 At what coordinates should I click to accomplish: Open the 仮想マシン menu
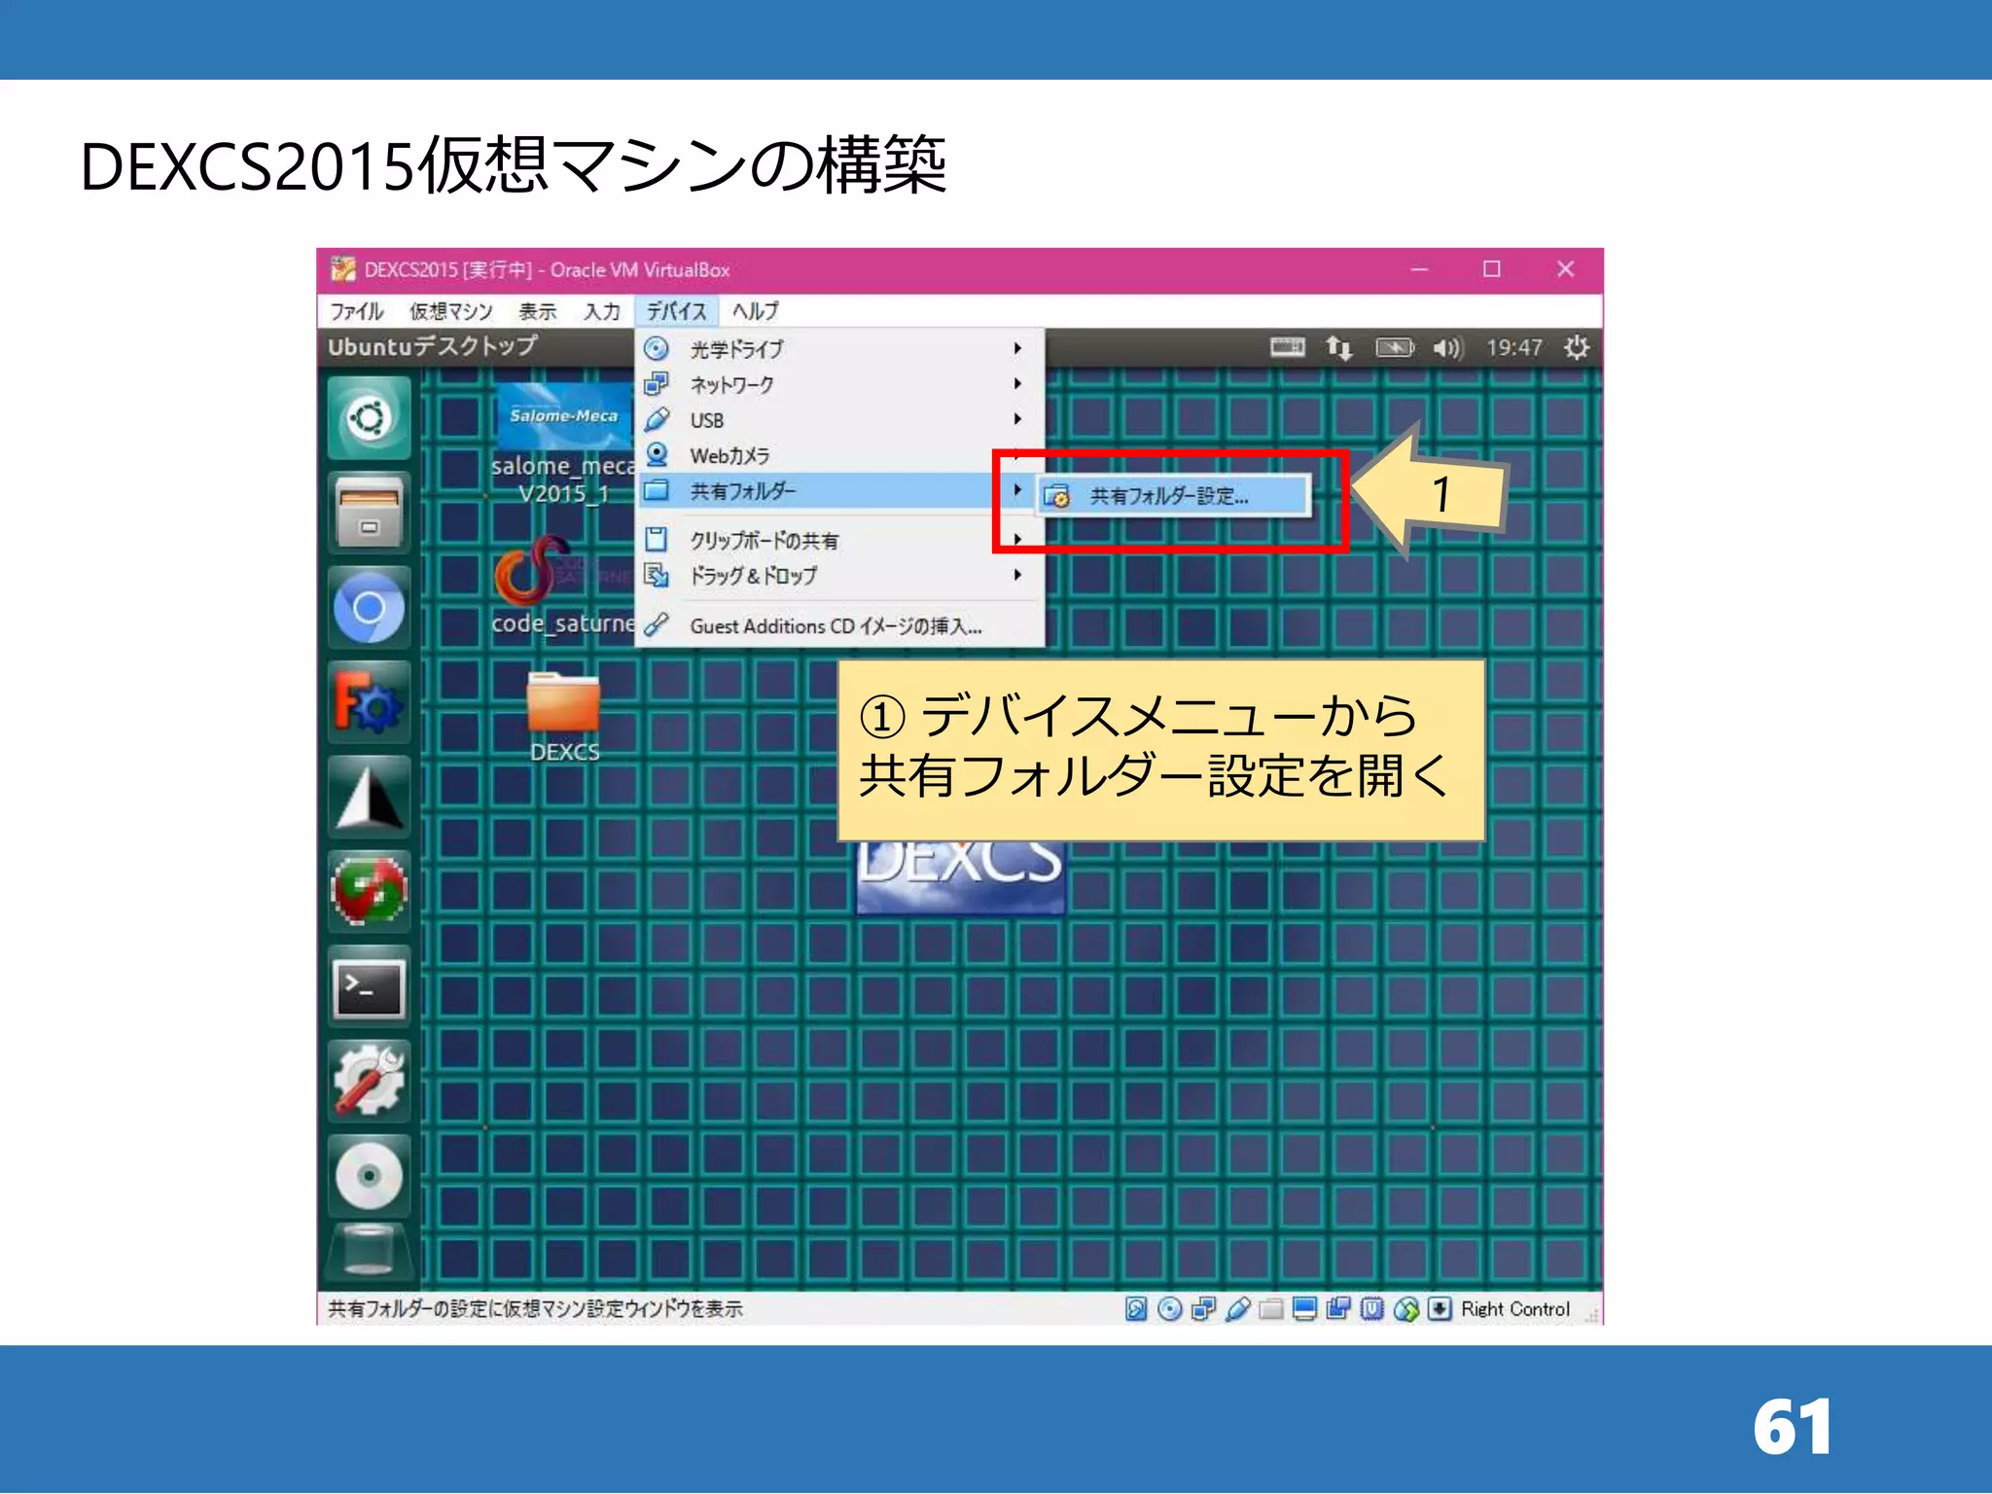(450, 311)
